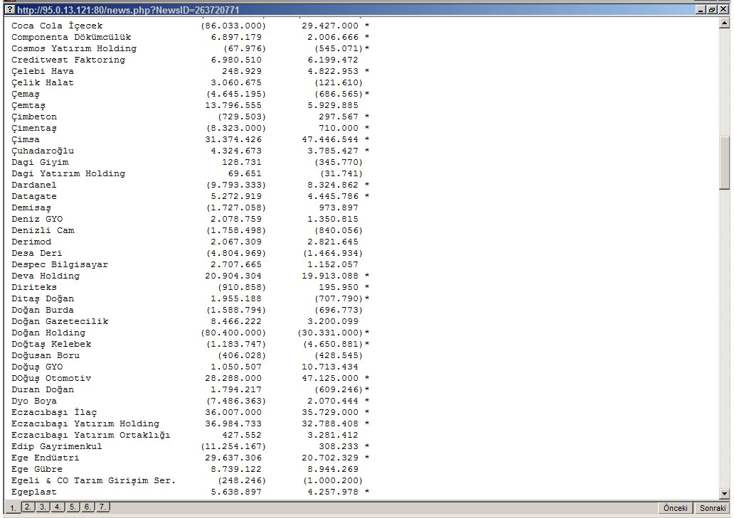The width and height of the screenshot is (734, 518).
Task: Click "Creditwest Faktoring" row label
Action: [x=68, y=60]
